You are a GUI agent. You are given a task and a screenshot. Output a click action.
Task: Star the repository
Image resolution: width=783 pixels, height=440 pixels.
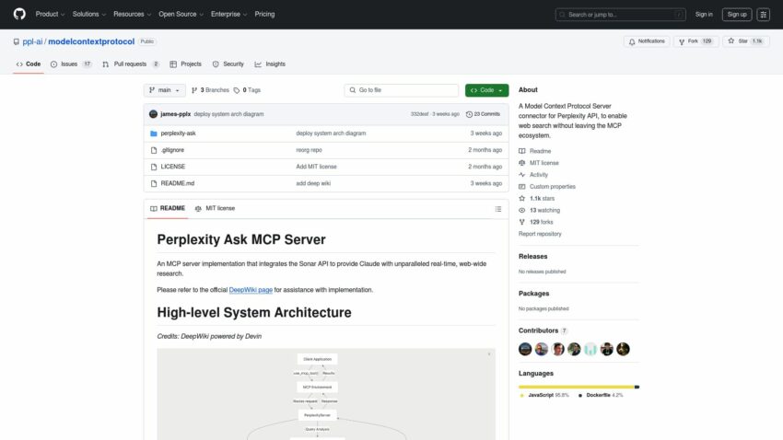[x=745, y=41]
